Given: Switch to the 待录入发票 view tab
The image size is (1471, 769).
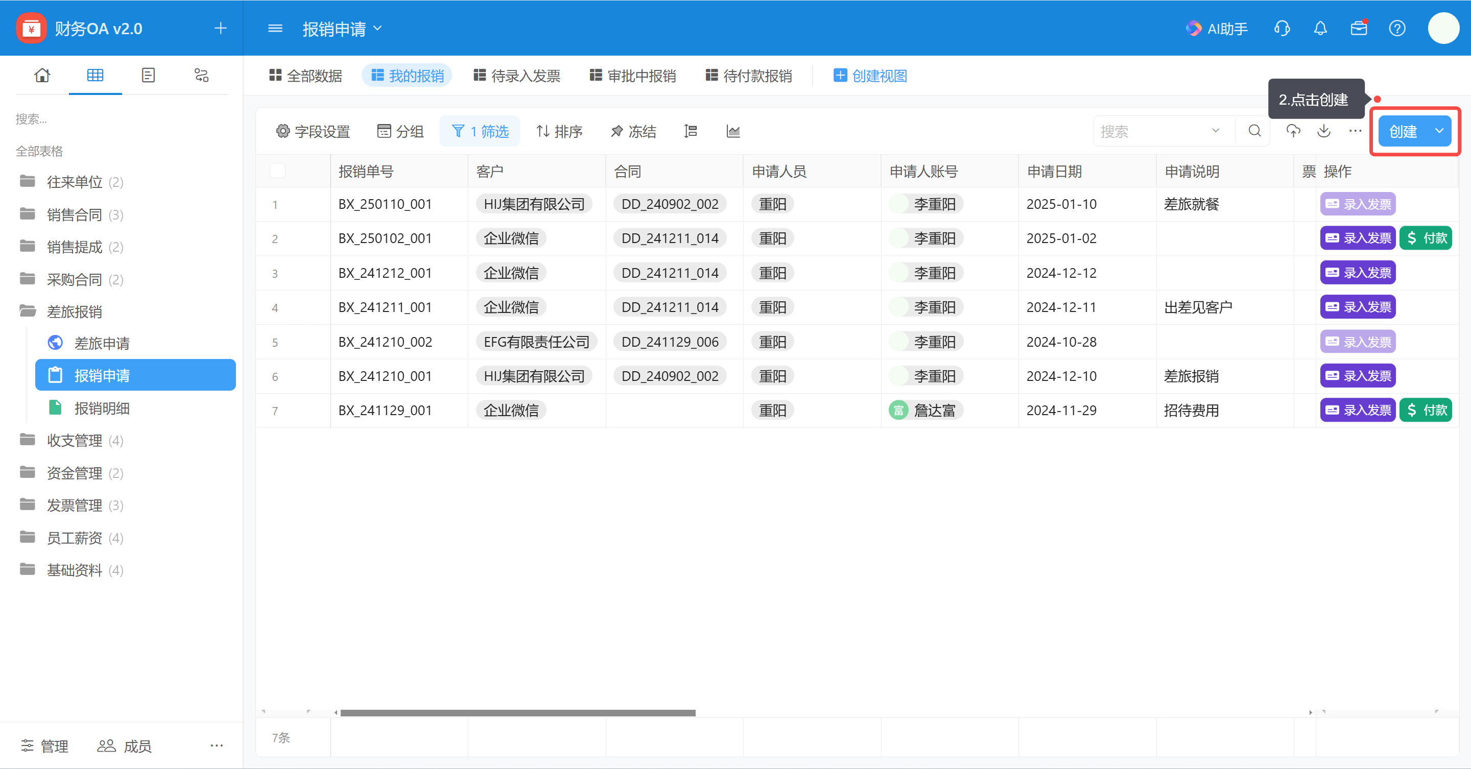Looking at the screenshot, I should [x=517, y=76].
